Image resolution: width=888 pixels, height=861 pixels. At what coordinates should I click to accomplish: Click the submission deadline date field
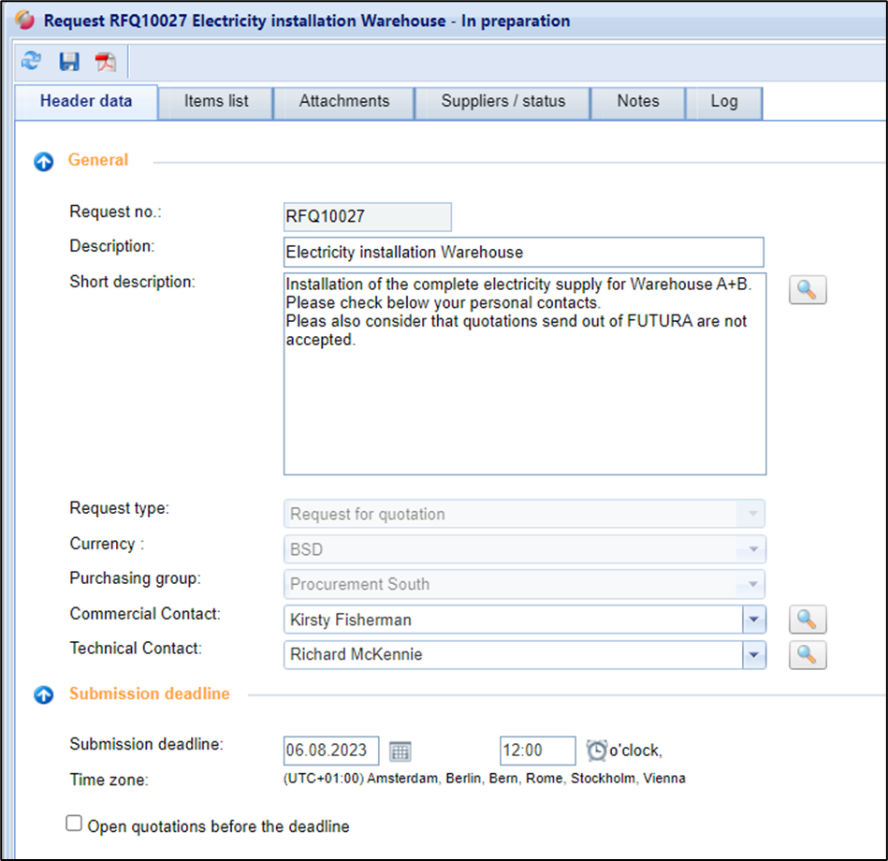coord(331,751)
